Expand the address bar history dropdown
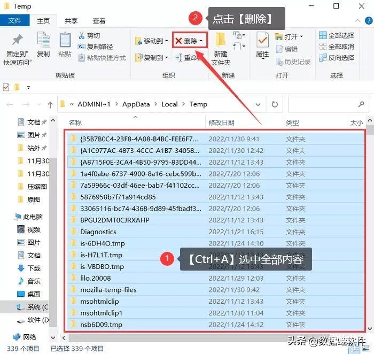The image size is (374, 354). coord(258,104)
